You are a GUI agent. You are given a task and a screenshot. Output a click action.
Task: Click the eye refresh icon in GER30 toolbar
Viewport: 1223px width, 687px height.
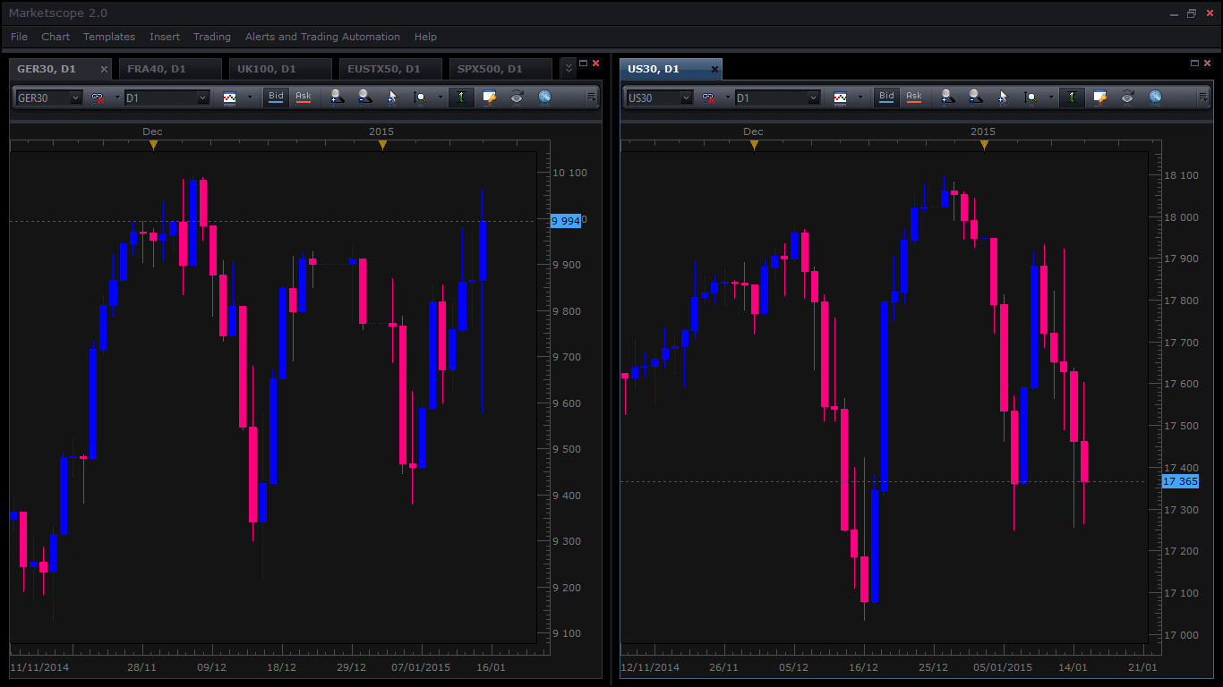517,98
